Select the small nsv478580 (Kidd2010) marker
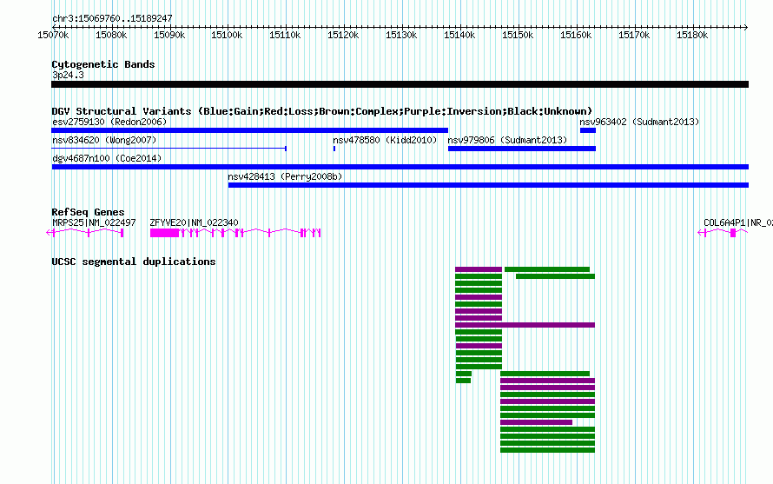 tap(334, 149)
